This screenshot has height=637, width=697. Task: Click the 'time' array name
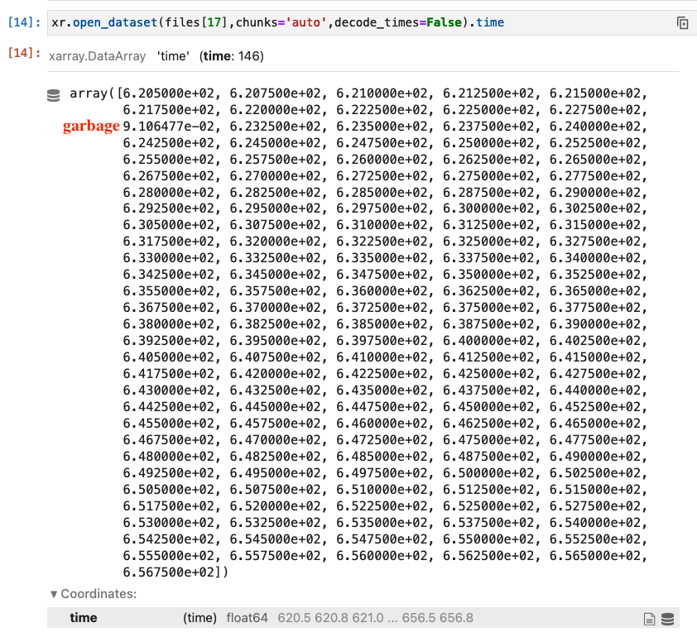[x=173, y=56]
